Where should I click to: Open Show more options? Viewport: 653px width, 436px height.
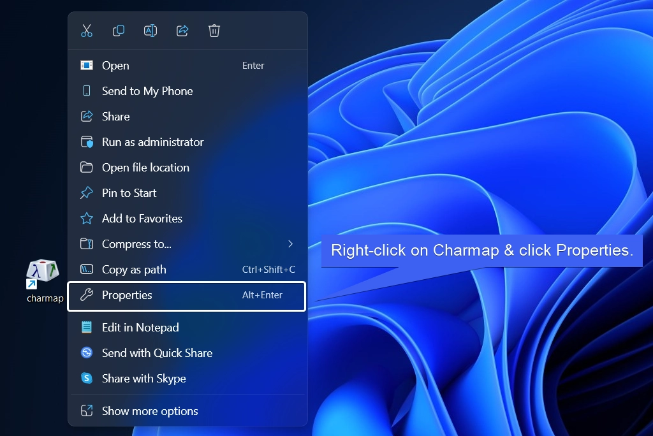tap(187, 411)
